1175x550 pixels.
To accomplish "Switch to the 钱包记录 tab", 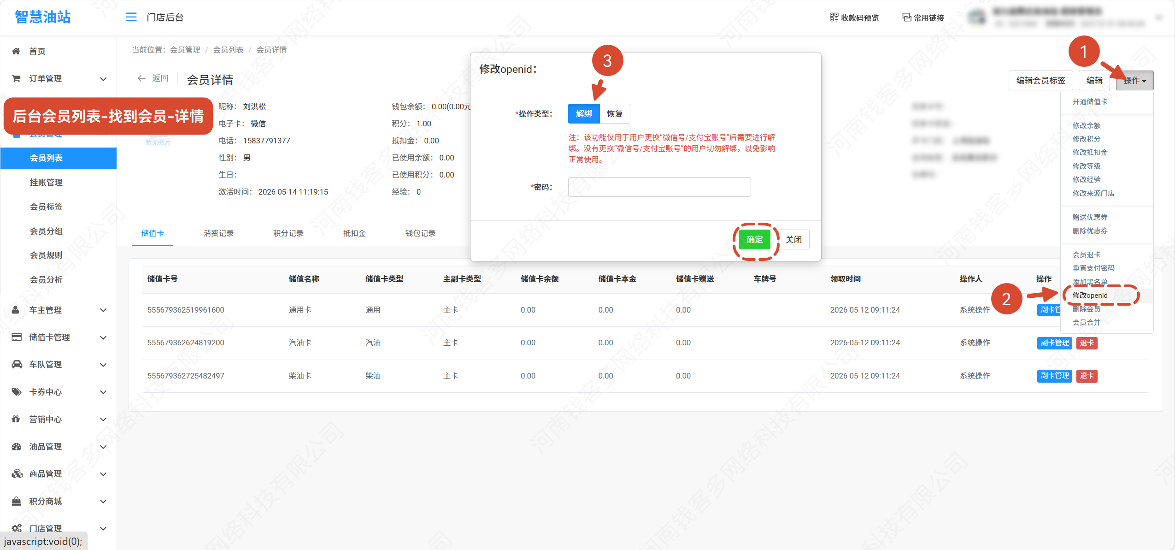I will 420,233.
